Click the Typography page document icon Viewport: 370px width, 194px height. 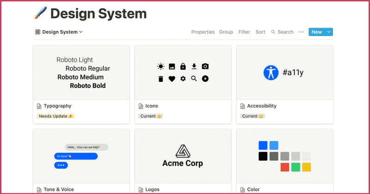click(x=39, y=106)
